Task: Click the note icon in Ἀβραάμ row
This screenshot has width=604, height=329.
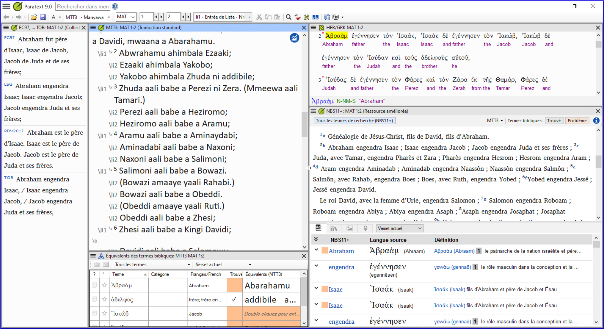Action: (x=94, y=285)
